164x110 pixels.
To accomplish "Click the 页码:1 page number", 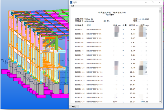I will [136, 21].
